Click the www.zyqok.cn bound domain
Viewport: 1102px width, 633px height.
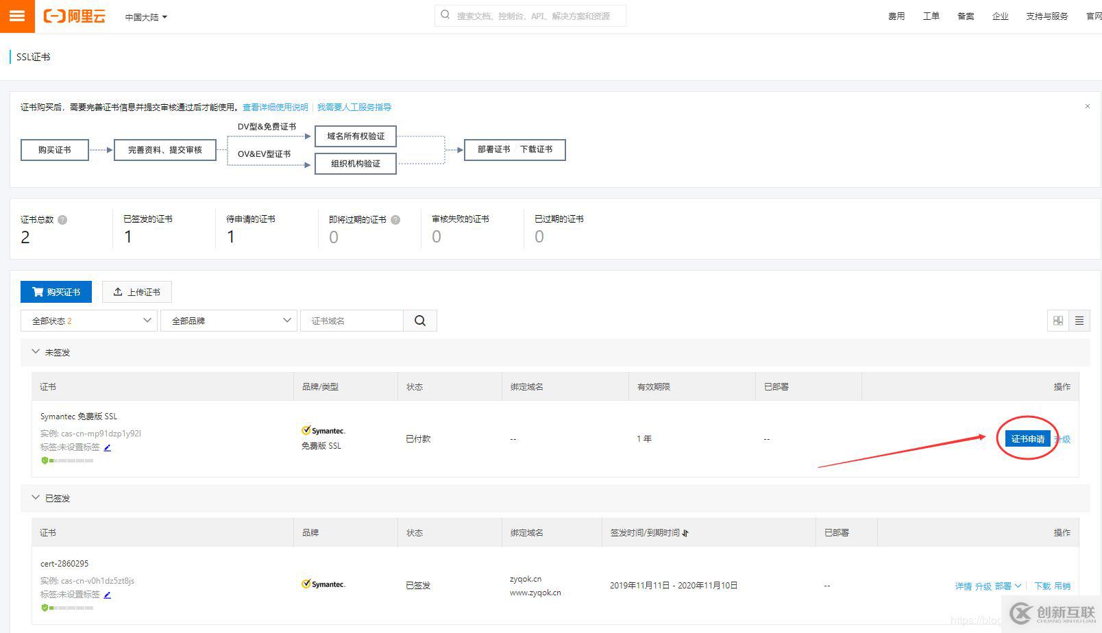(x=535, y=593)
